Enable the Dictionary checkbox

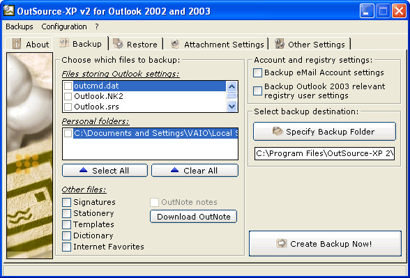(x=67, y=235)
